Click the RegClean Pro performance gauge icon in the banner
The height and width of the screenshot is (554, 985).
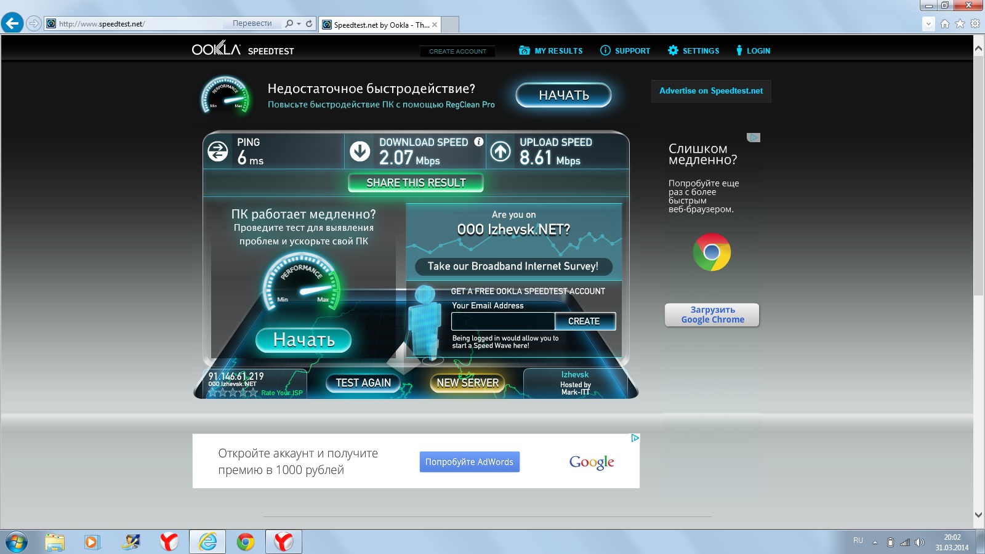225,95
